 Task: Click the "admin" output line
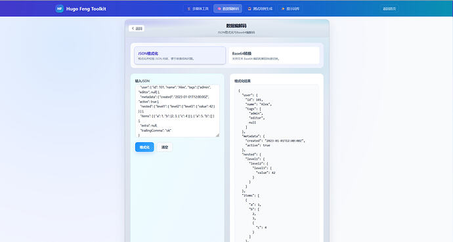pos(256,113)
